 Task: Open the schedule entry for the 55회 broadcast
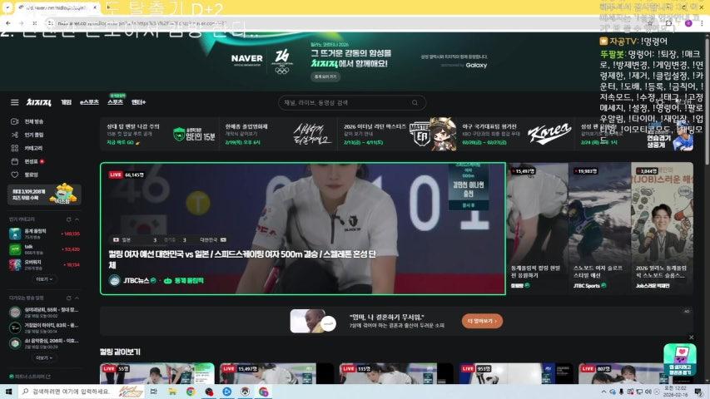[x=44, y=313]
